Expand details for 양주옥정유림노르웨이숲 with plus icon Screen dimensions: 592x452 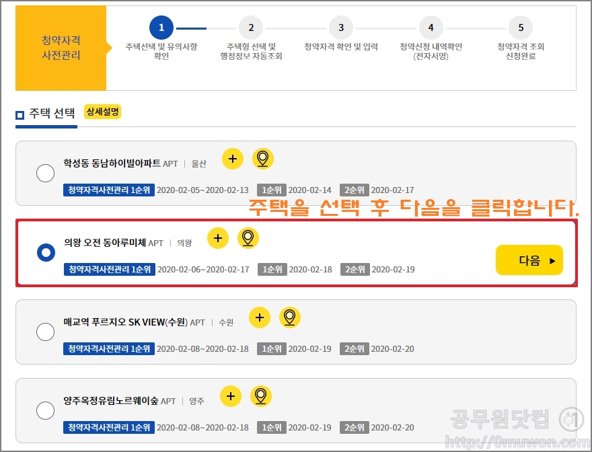click(x=231, y=396)
